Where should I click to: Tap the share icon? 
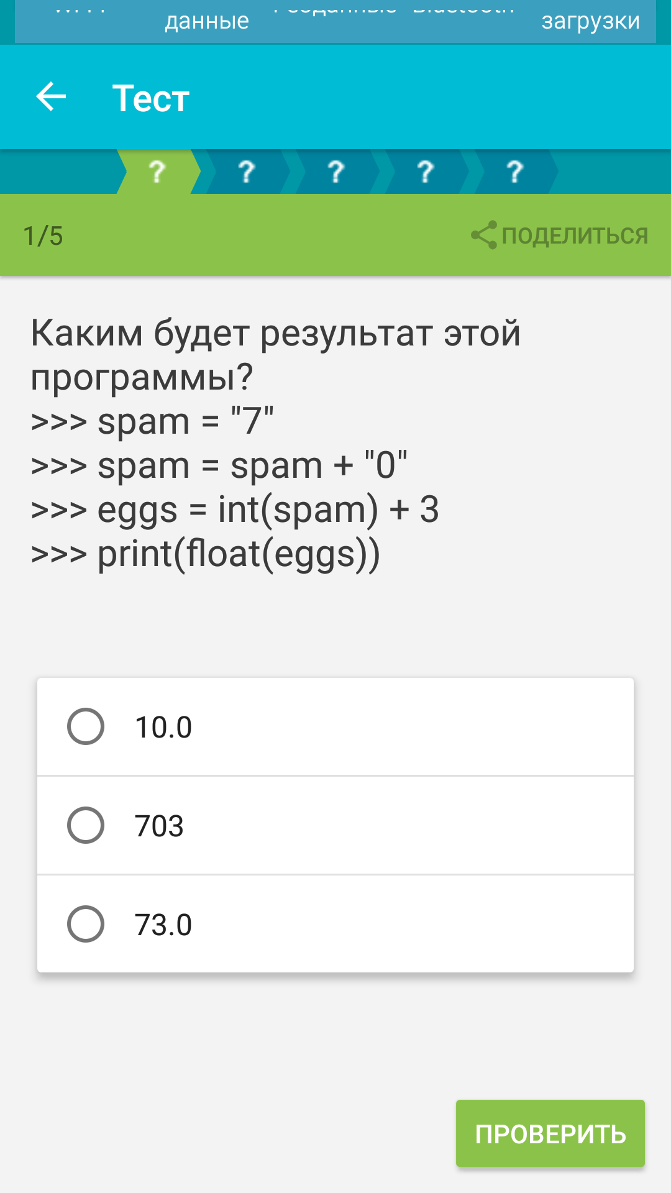(484, 235)
